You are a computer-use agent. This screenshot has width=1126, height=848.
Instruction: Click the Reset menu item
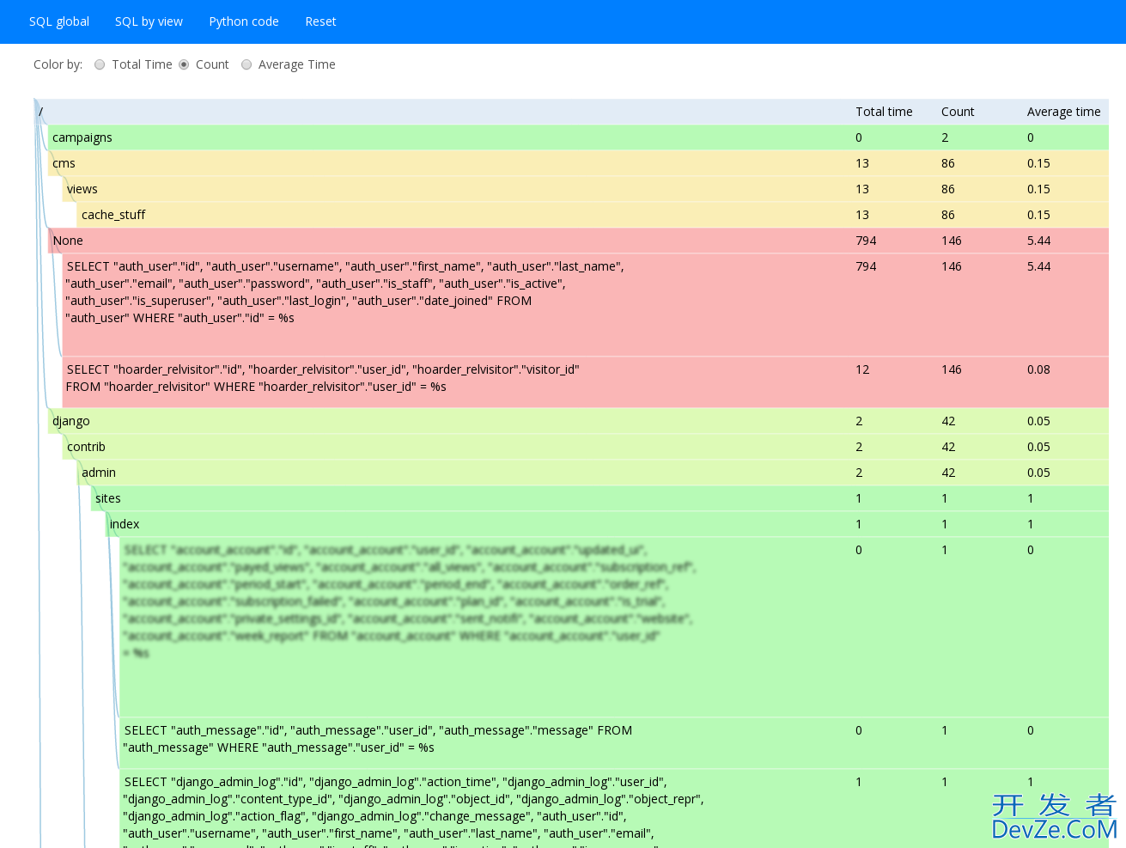[320, 21]
